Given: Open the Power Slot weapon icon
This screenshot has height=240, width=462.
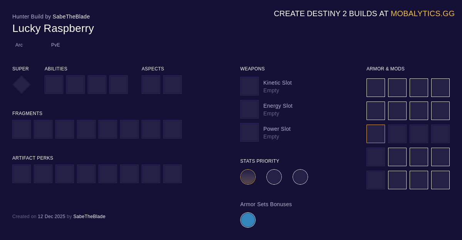Looking at the screenshot, I should tap(249, 132).
